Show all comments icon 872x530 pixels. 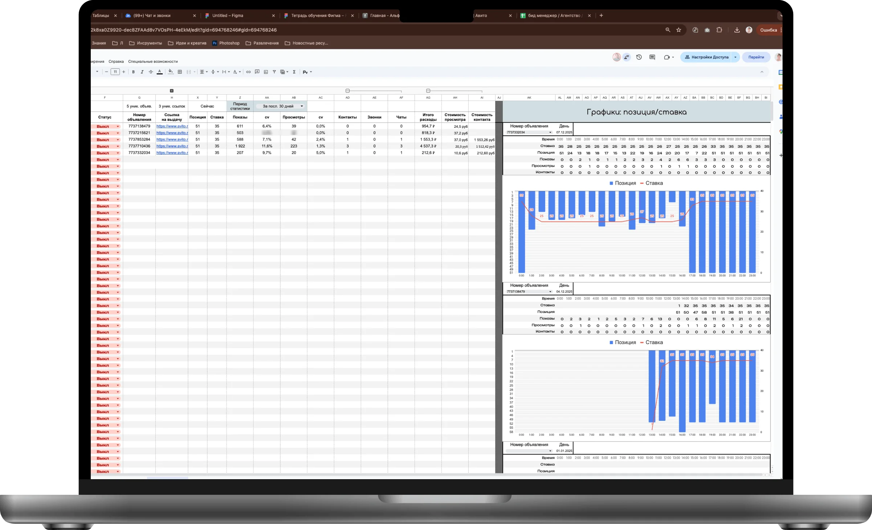tap(652, 57)
